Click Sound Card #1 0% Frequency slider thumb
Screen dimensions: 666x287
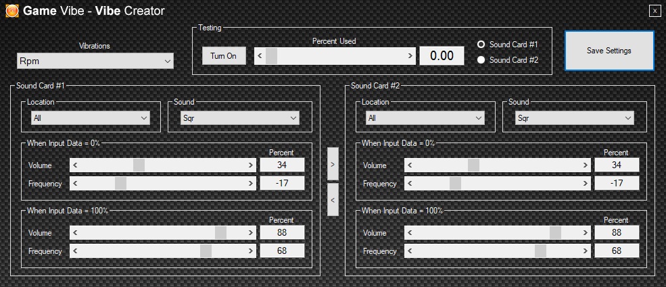120,184
